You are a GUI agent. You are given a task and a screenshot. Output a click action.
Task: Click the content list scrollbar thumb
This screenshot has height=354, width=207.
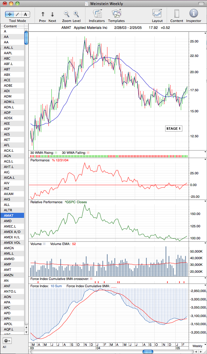26,38
